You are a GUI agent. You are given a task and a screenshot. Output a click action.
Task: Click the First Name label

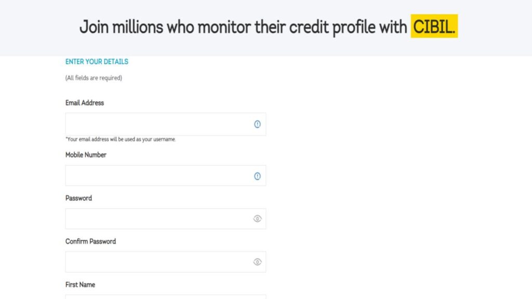tap(80, 284)
